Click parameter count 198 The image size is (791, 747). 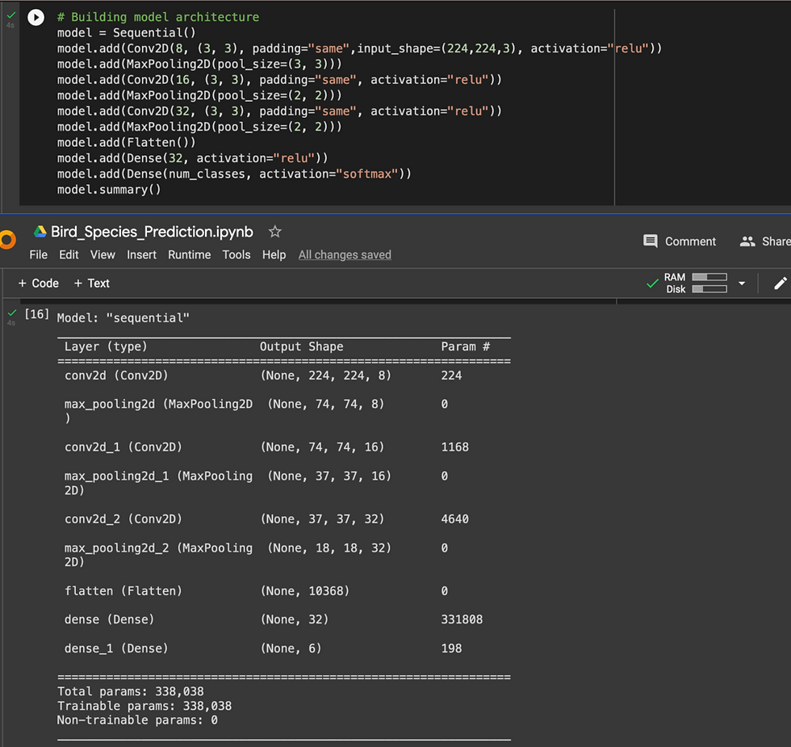pos(451,648)
